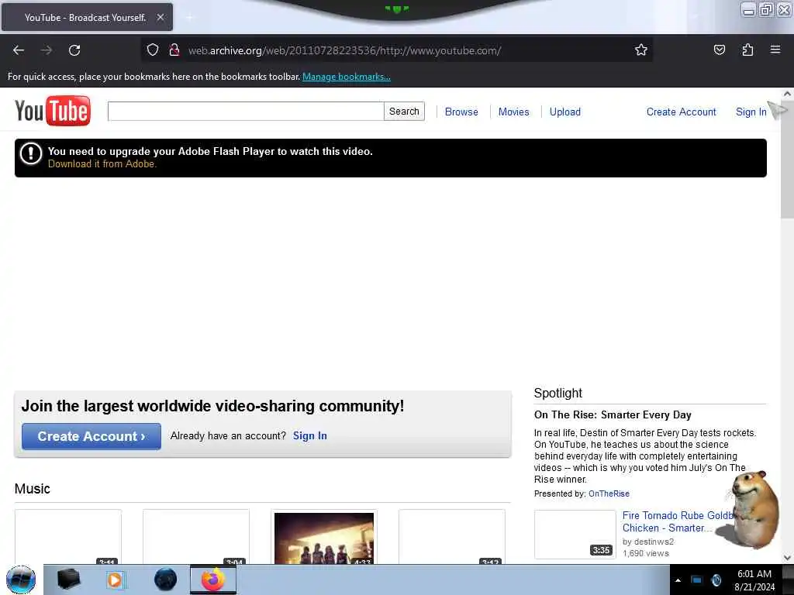Save page to Pocket
794x595 pixels.
tap(719, 50)
